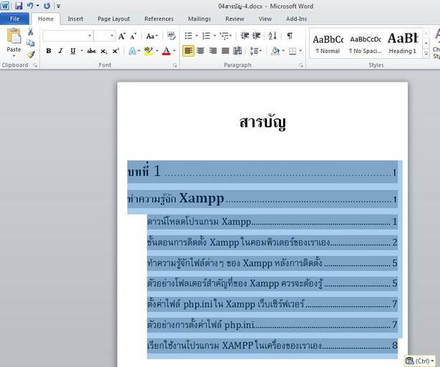Open the Change Case menu
This screenshot has width=440, height=367.
click(x=152, y=36)
